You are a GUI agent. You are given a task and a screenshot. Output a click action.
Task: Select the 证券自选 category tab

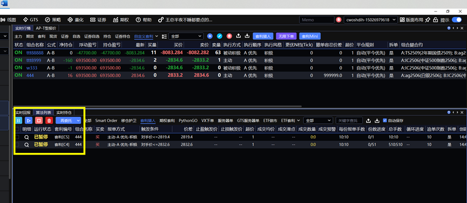point(92,36)
